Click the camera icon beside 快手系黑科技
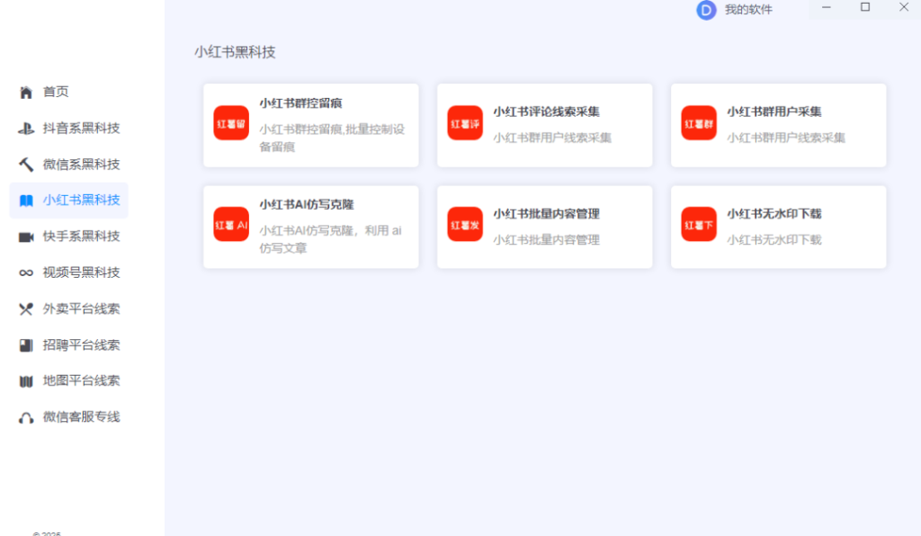Viewport: 921px width, 536px height. click(x=25, y=236)
